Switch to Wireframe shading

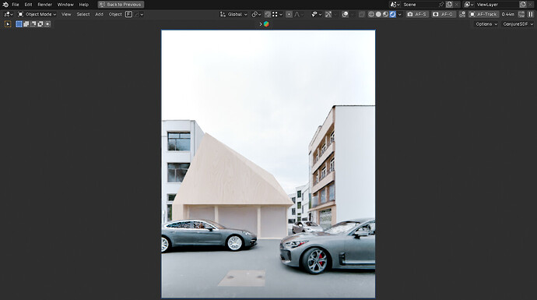[371, 14]
